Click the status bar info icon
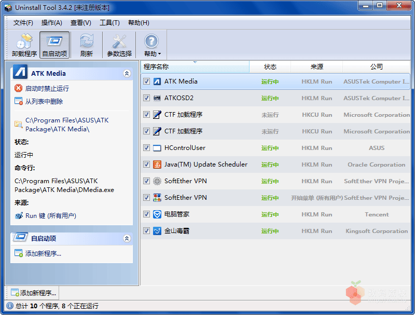The height and width of the screenshot is (315, 415). 10,306
